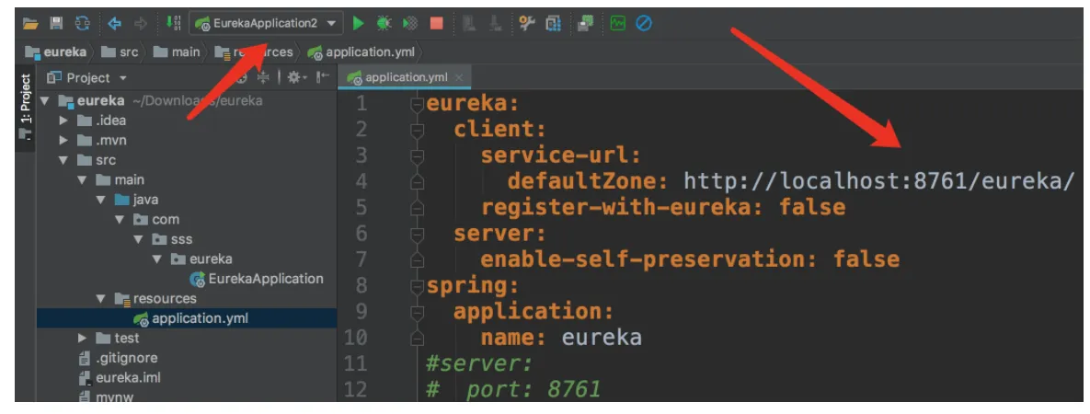1090x414 pixels.
Task: Open Project panel gear settings
Action: pos(297,77)
